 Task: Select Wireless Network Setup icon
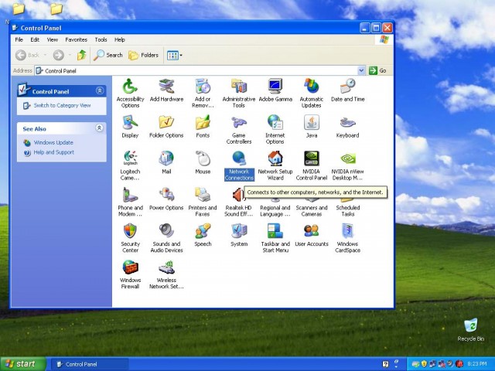(166, 267)
